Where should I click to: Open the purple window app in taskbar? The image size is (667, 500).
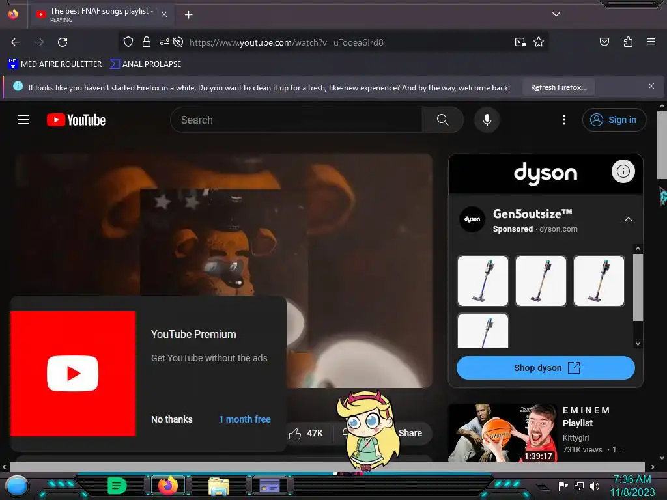270,486
